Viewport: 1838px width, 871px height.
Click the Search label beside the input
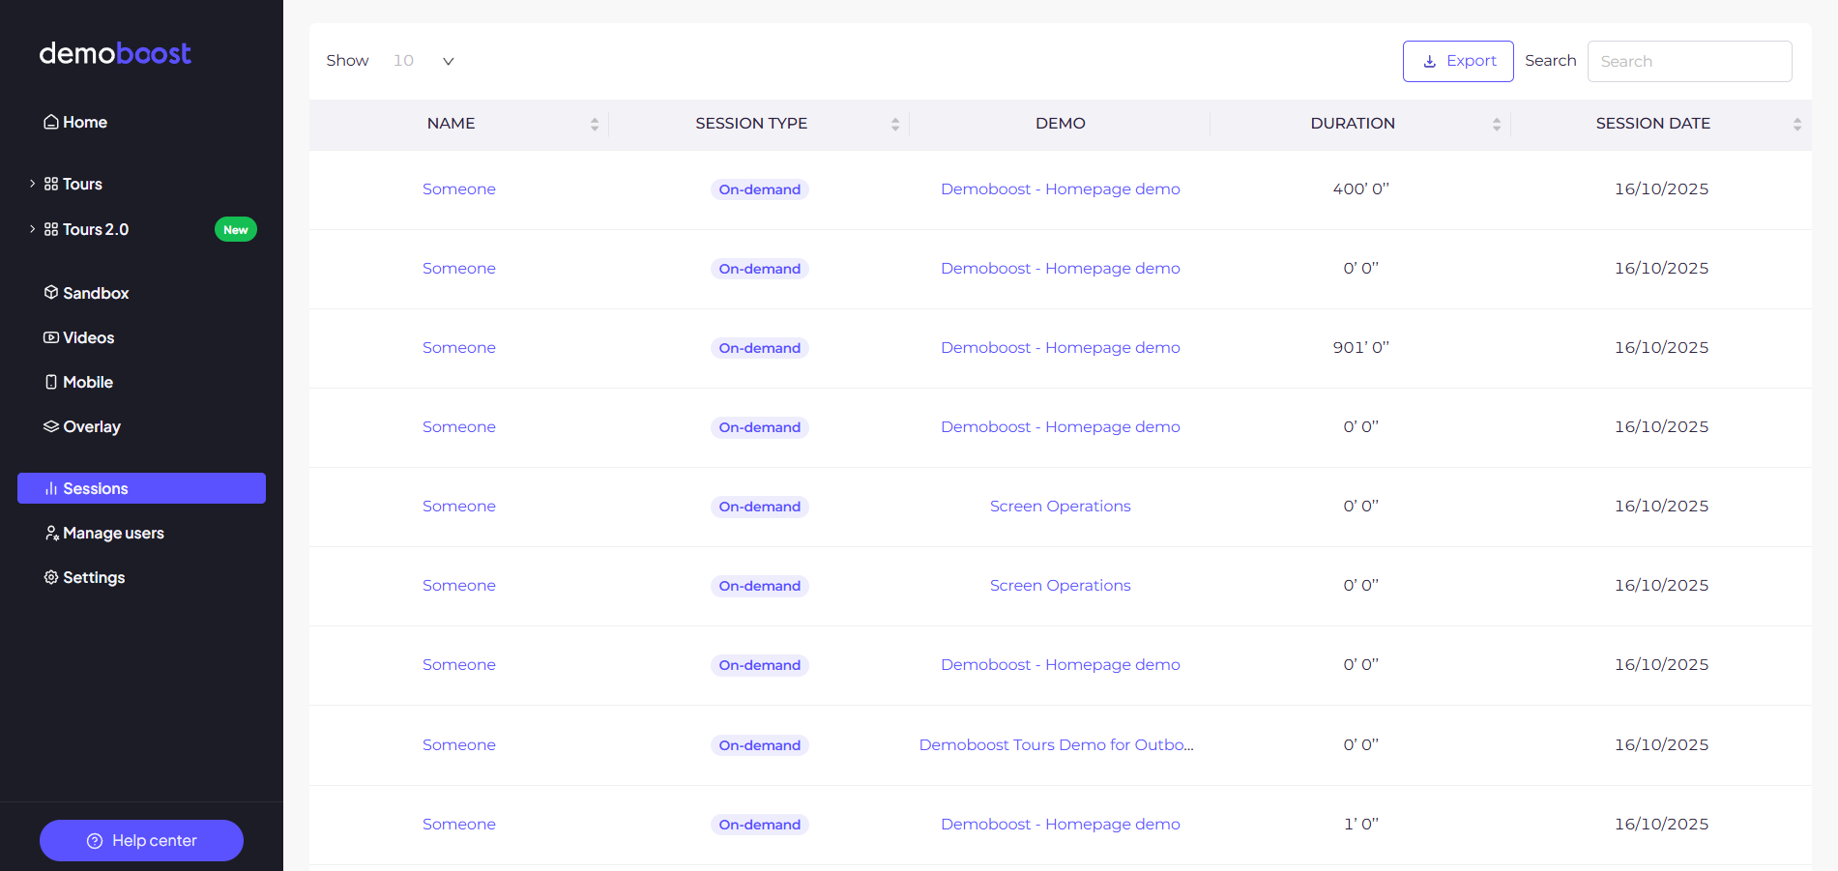click(x=1551, y=60)
